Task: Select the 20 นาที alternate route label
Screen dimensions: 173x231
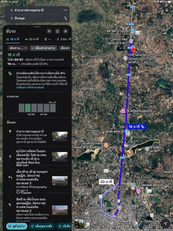Action: click(106, 182)
